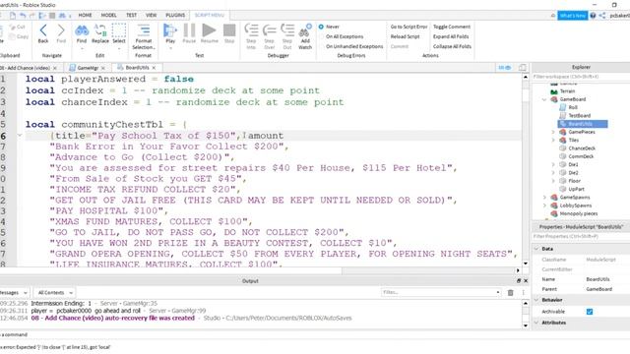630x354 pixels.
Task: Click the Pause test button
Action: click(189, 33)
